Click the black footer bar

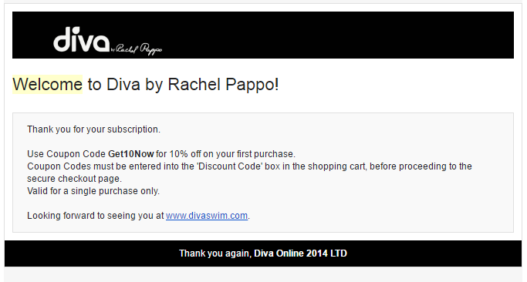[263, 253]
